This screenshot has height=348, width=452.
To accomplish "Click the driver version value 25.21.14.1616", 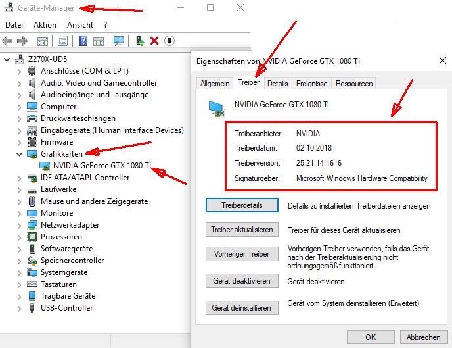I will (x=319, y=163).
